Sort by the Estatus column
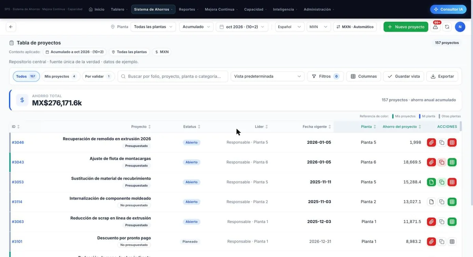473x257 pixels. click(192, 127)
